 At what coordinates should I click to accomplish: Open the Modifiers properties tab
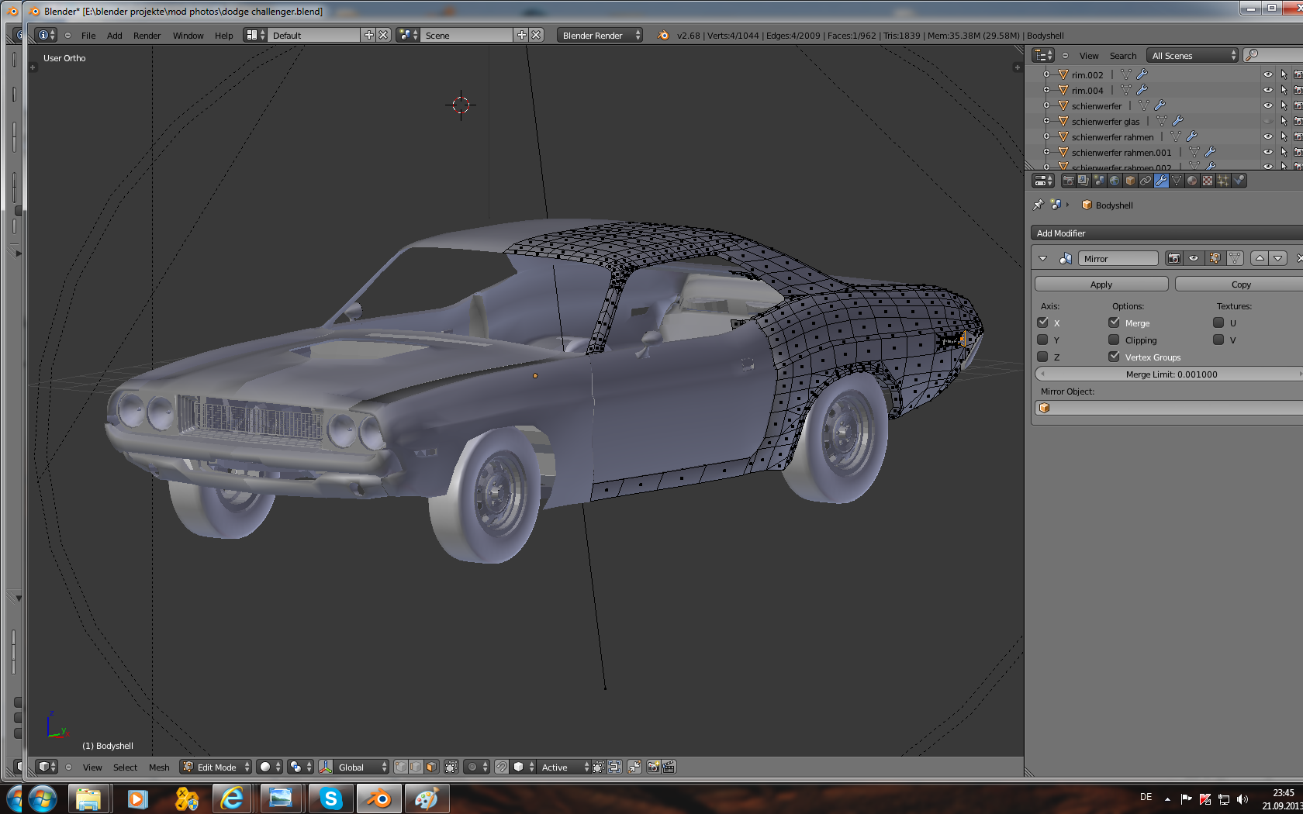(x=1161, y=181)
